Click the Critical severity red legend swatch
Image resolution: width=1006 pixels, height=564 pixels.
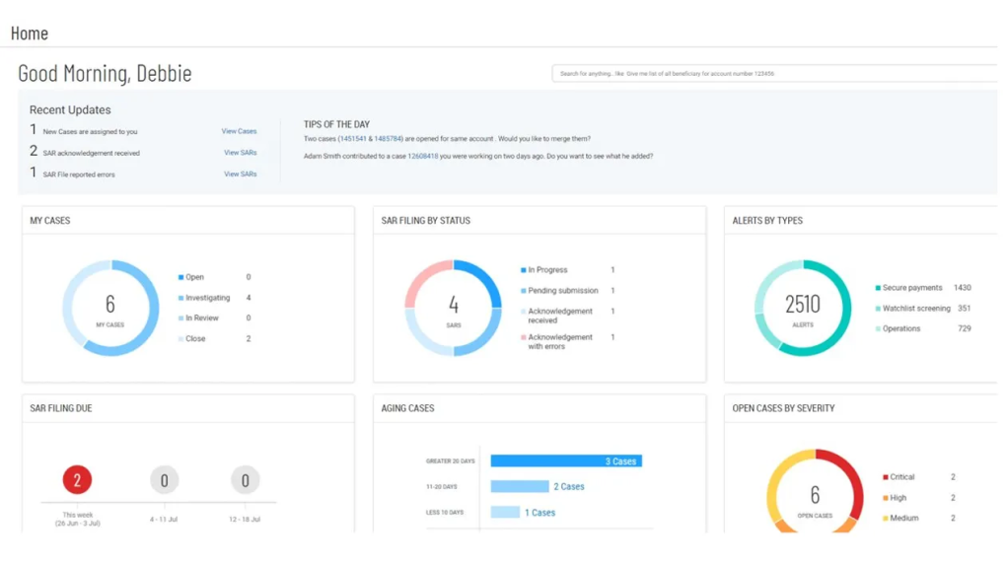886,477
